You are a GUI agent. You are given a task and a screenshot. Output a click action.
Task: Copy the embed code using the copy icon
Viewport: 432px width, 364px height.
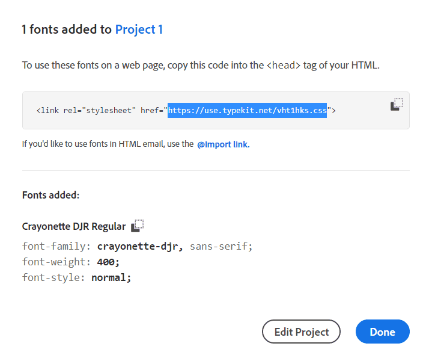397,104
